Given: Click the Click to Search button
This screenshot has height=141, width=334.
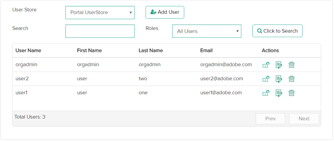Looking at the screenshot, I should [277, 31].
